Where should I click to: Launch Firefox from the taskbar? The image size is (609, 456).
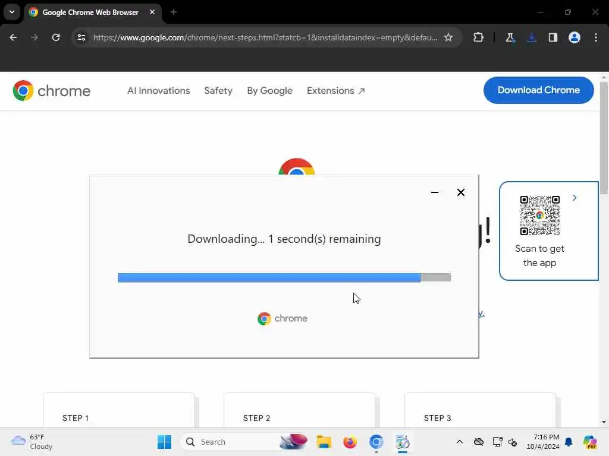point(350,442)
